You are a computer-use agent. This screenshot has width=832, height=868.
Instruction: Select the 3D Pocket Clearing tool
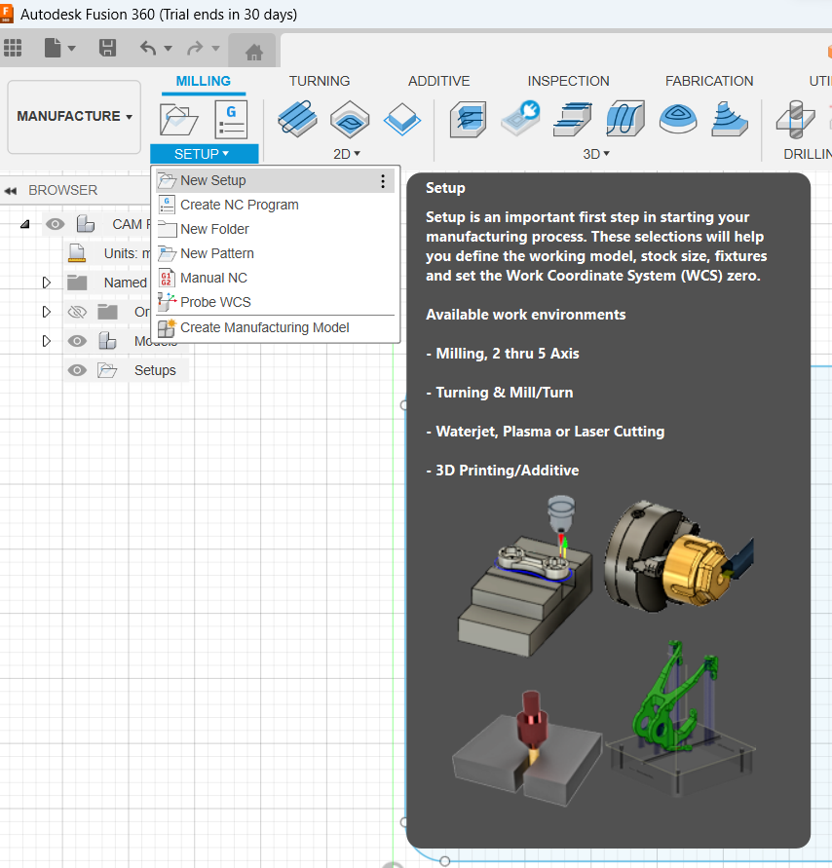(x=520, y=119)
